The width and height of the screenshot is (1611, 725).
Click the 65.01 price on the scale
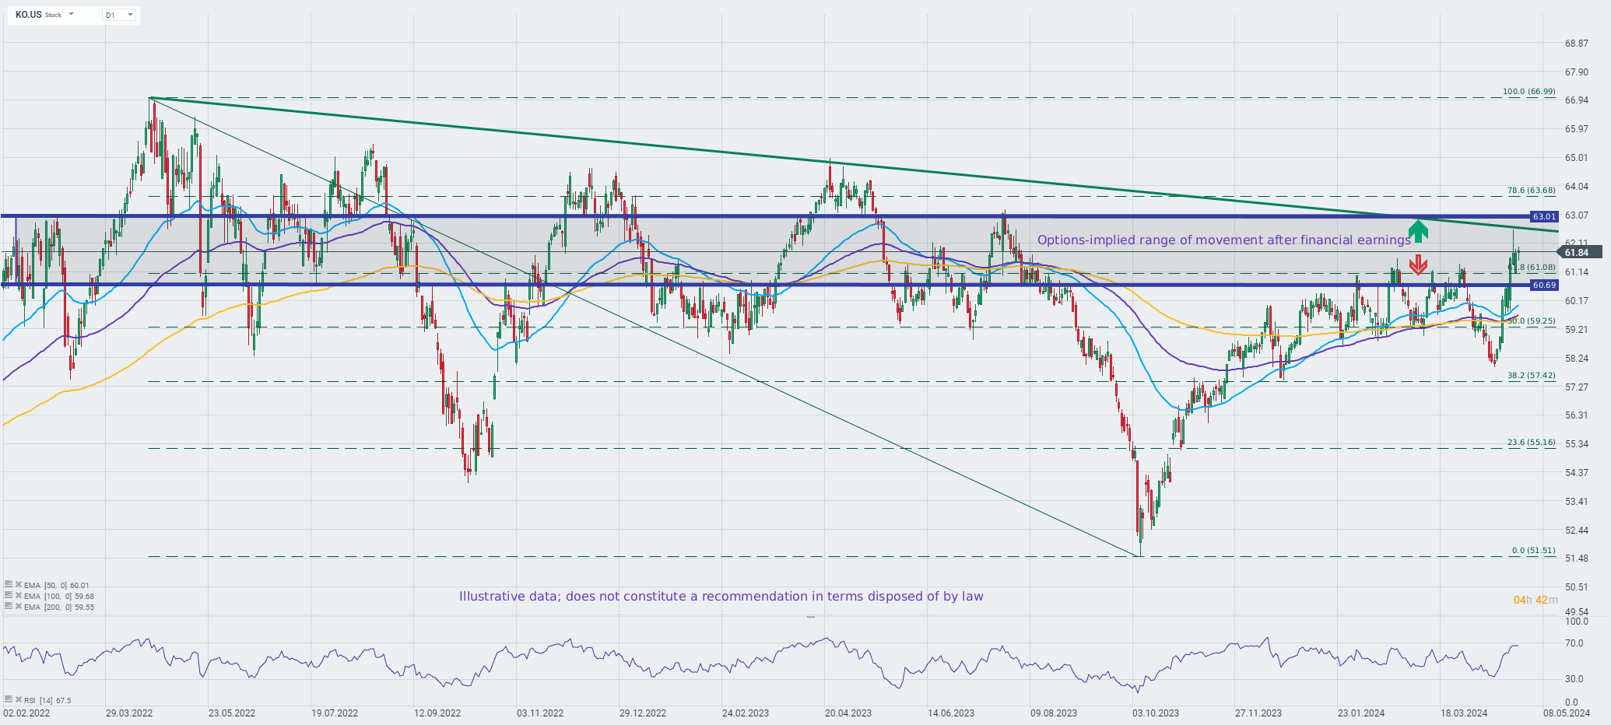[1577, 158]
